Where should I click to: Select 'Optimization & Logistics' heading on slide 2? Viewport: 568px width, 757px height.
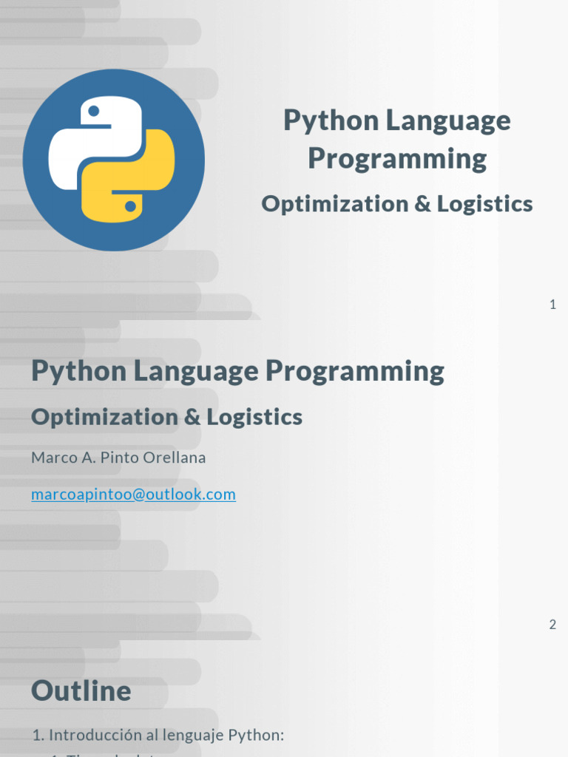click(x=166, y=417)
